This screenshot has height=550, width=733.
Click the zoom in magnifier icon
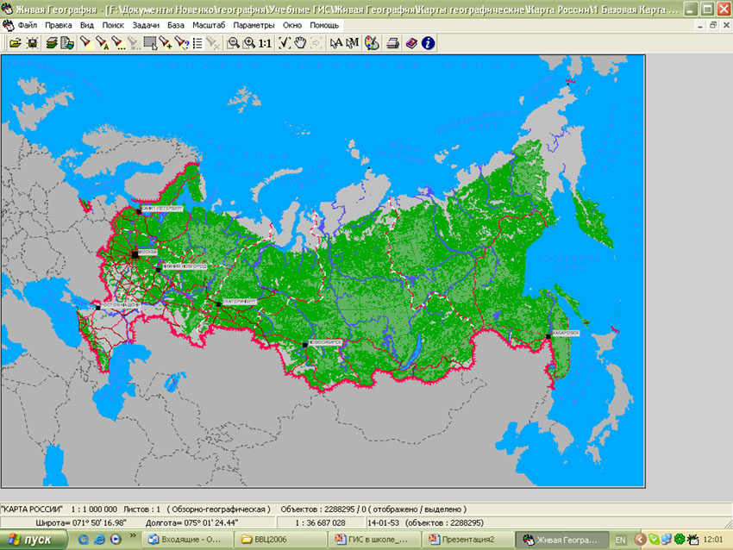[x=249, y=42]
